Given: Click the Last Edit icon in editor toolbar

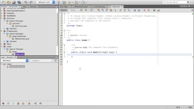Looking at the screenshot, I should point(82,10).
